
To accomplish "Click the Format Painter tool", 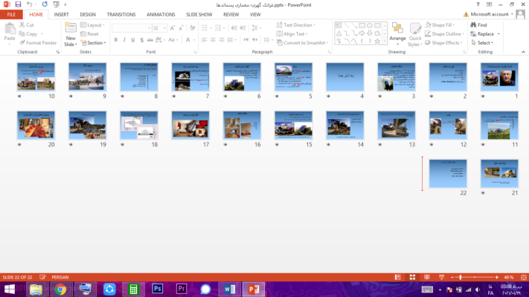I will click(39, 43).
